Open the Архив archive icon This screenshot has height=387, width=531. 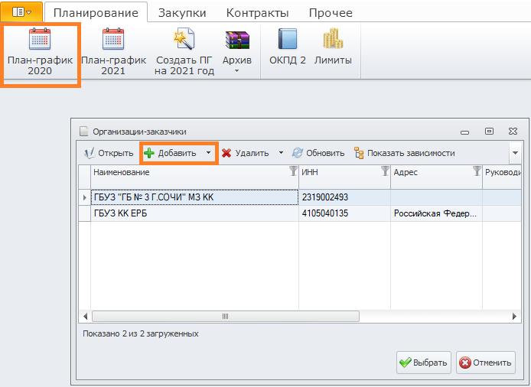click(237, 39)
